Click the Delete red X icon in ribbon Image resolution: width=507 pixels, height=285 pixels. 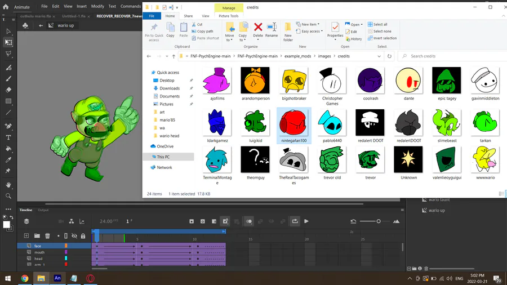pyautogui.click(x=257, y=27)
